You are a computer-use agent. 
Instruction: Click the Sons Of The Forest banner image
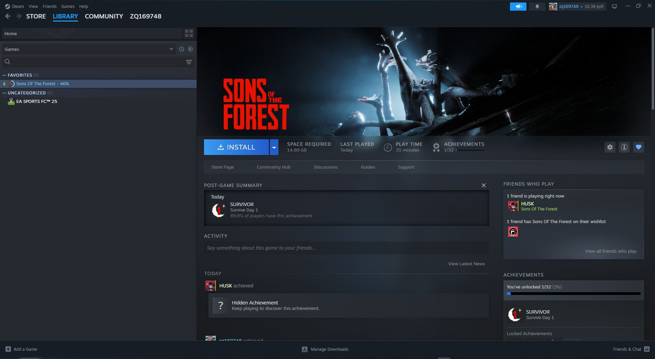click(x=424, y=82)
